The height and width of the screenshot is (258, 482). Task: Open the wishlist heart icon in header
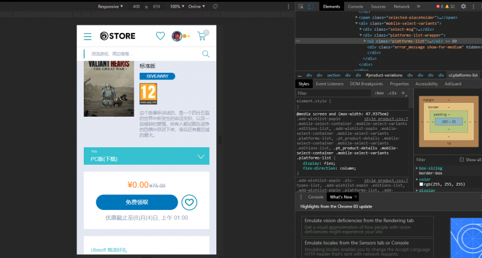[x=160, y=36]
